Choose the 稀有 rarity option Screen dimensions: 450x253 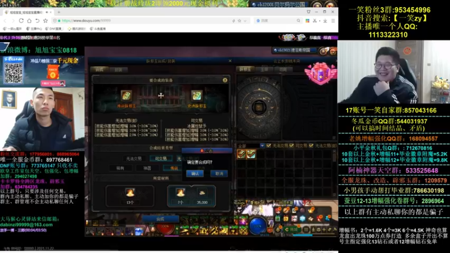(120, 168)
